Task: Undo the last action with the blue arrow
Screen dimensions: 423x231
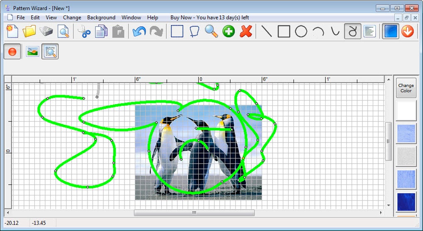Action: (139, 31)
